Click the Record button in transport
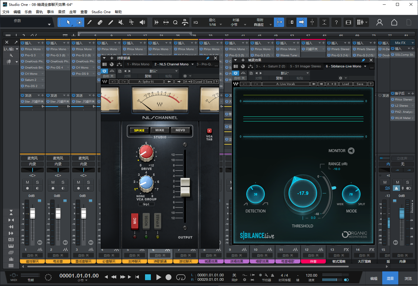418x286 pixels. click(168, 277)
